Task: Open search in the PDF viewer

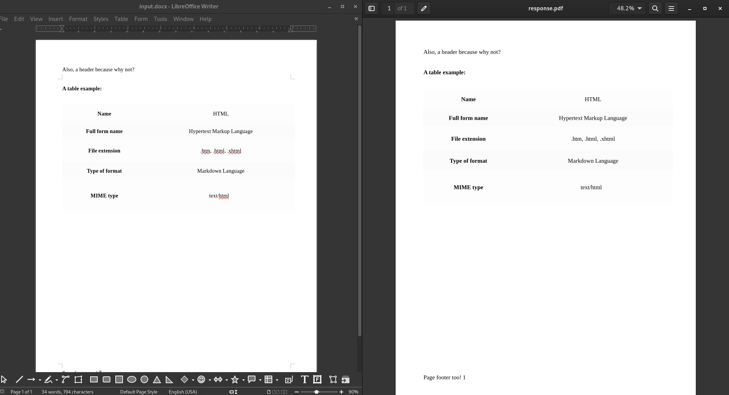Action: click(x=655, y=8)
